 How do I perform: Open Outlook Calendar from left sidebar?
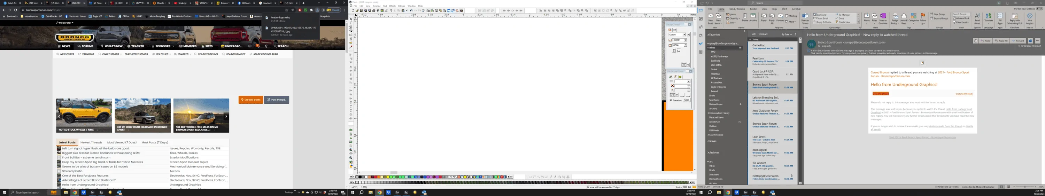pyautogui.click(x=700, y=19)
